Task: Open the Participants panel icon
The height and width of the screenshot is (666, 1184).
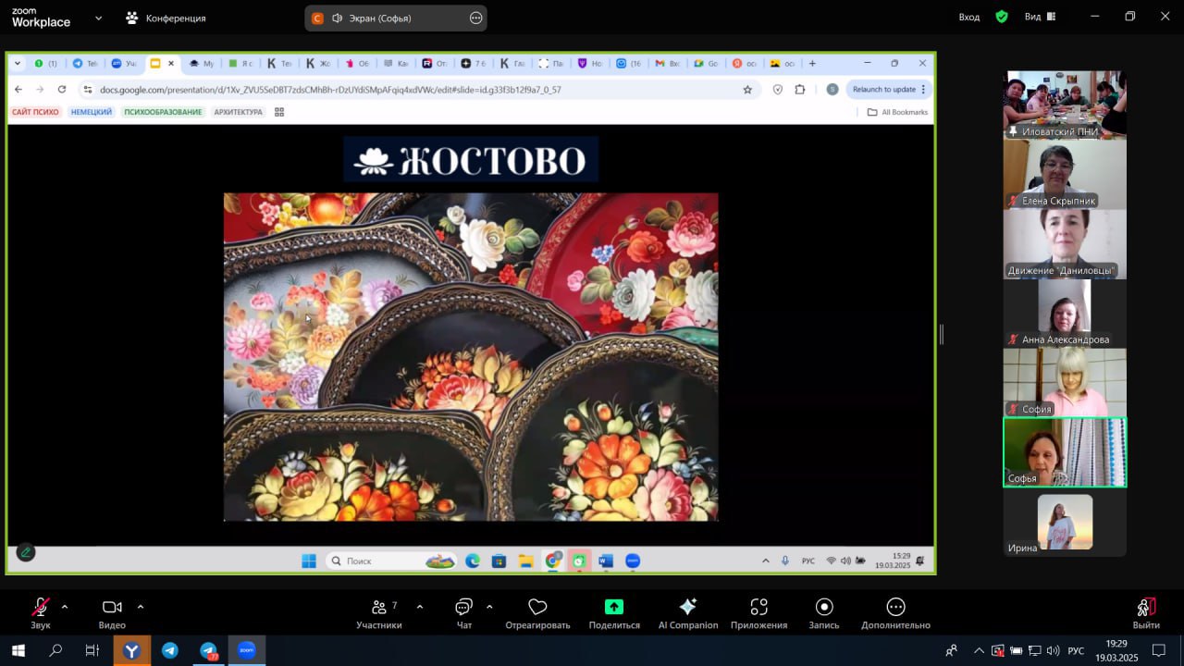Action: [x=379, y=608]
